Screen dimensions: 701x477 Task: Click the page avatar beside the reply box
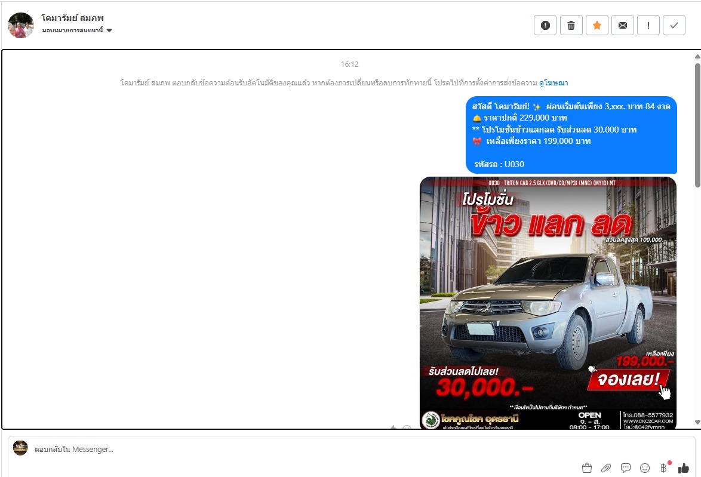click(x=20, y=448)
